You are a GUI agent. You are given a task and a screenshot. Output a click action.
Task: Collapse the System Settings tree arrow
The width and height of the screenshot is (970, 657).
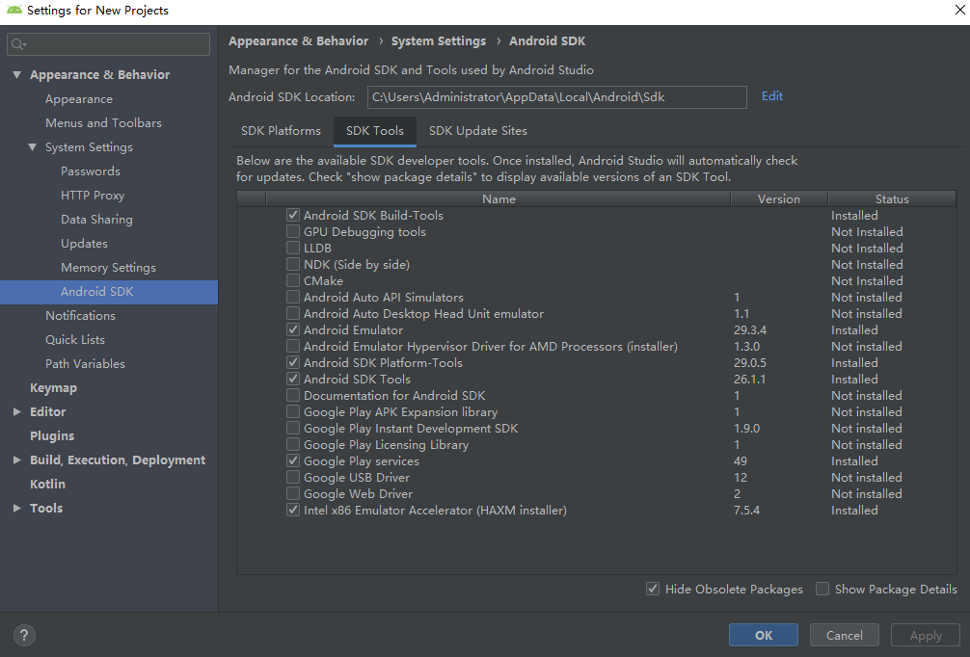32,147
